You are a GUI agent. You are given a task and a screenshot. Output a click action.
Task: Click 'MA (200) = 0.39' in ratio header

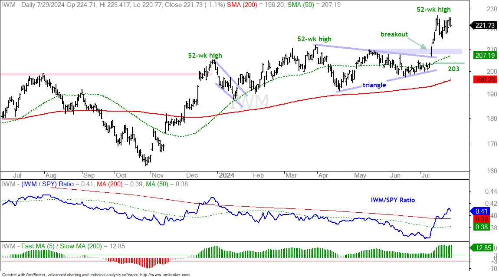click(121, 184)
